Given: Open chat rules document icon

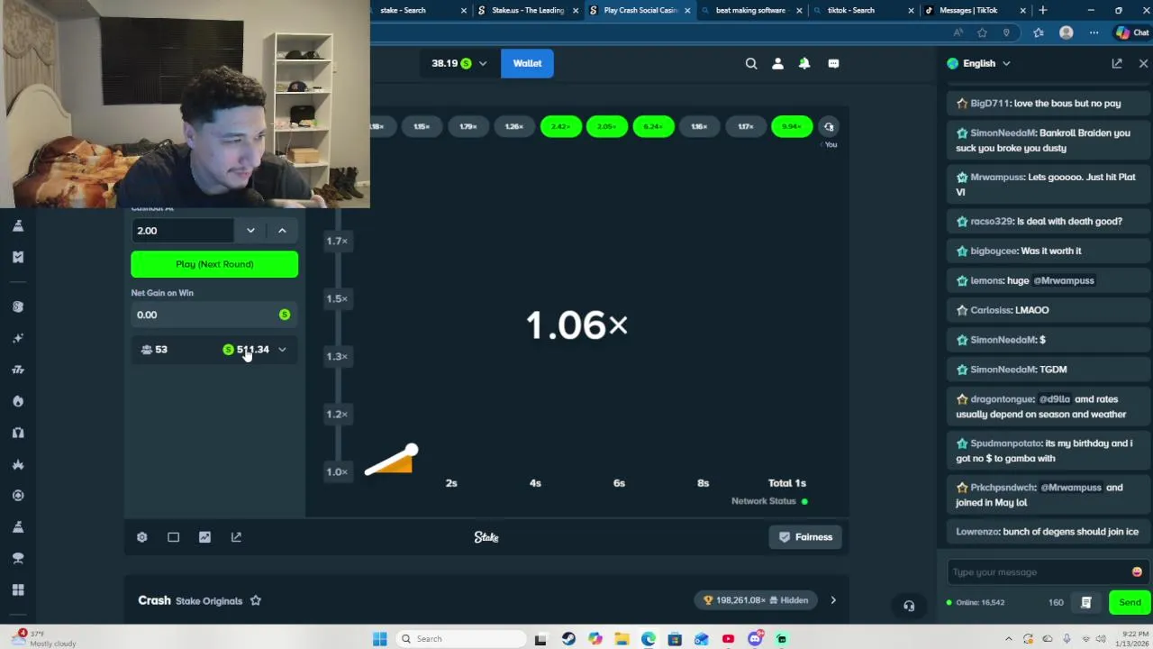Looking at the screenshot, I should click(1086, 602).
